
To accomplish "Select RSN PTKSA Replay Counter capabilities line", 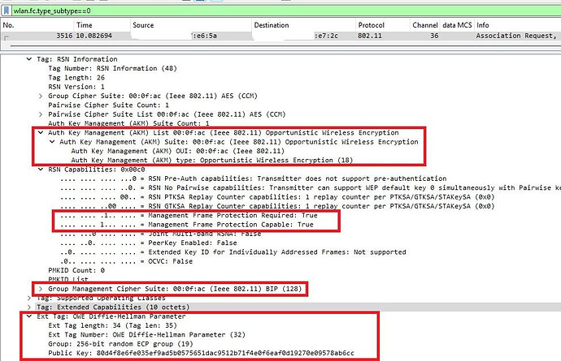I will click(x=277, y=197).
